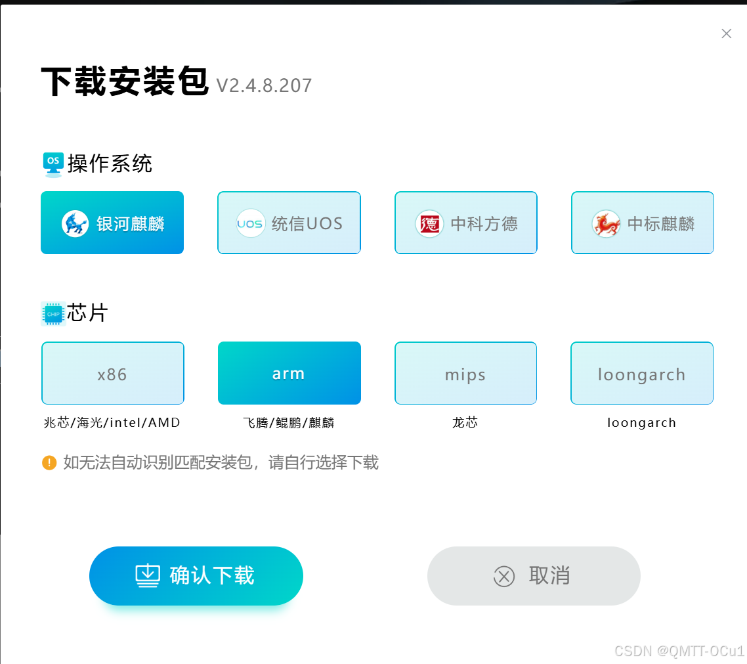Select the 银河麒麟 operating system option
The image size is (747, 664).
(x=112, y=223)
